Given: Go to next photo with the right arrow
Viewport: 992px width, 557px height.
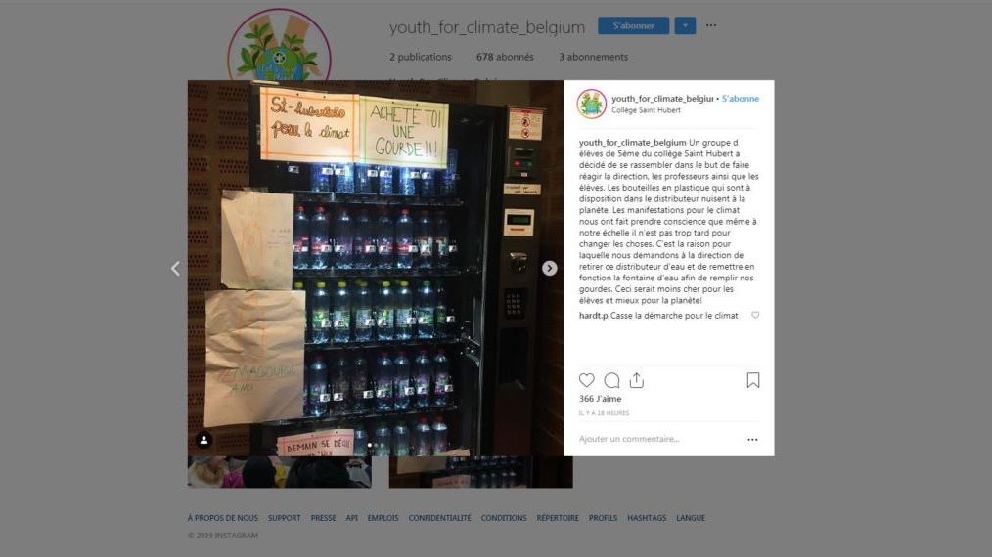Looking at the screenshot, I should tap(549, 268).
